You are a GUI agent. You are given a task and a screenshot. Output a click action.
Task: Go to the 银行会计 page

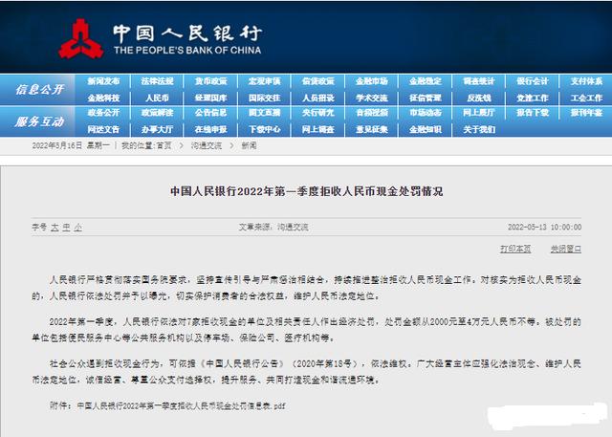[x=533, y=81]
